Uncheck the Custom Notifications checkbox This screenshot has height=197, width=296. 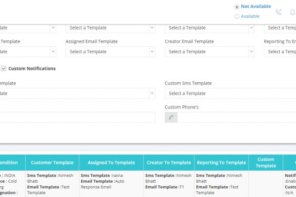[x=3, y=68]
